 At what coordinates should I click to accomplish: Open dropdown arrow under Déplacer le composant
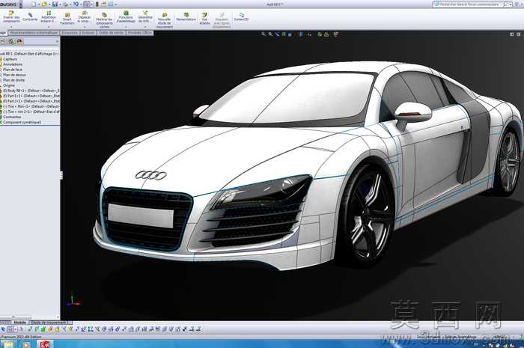coord(84,27)
